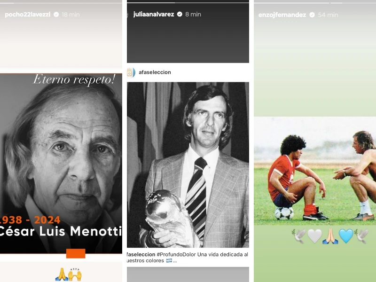
Task: Click the folded hands emoji between hearts
Action: (330, 236)
